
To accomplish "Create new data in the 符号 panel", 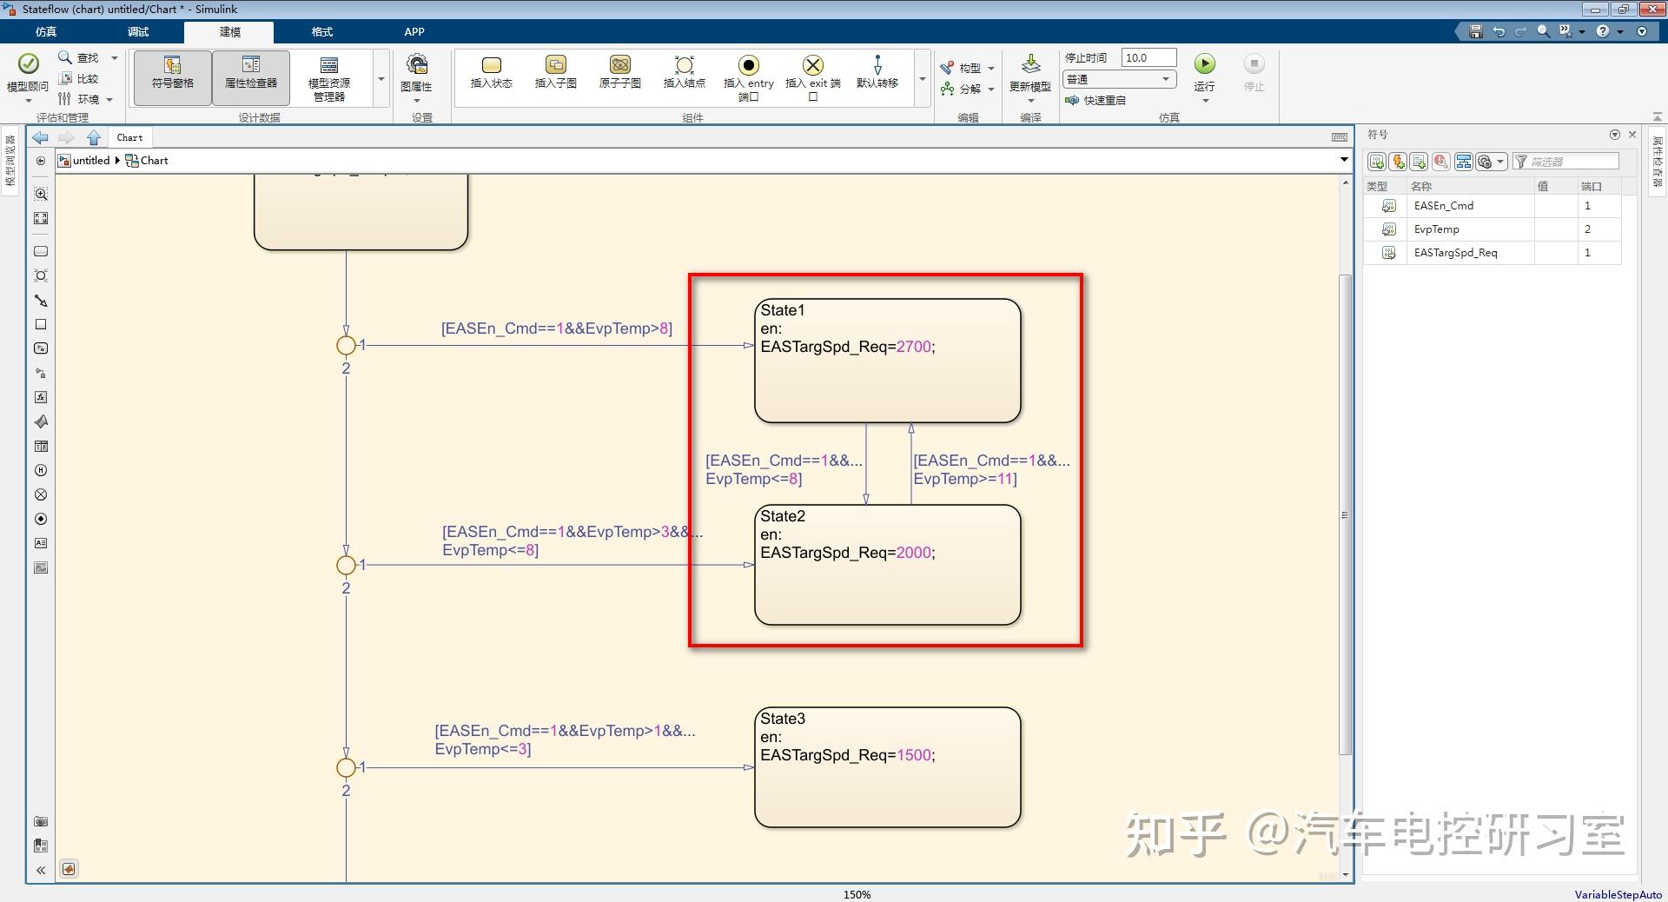I will (x=1377, y=162).
